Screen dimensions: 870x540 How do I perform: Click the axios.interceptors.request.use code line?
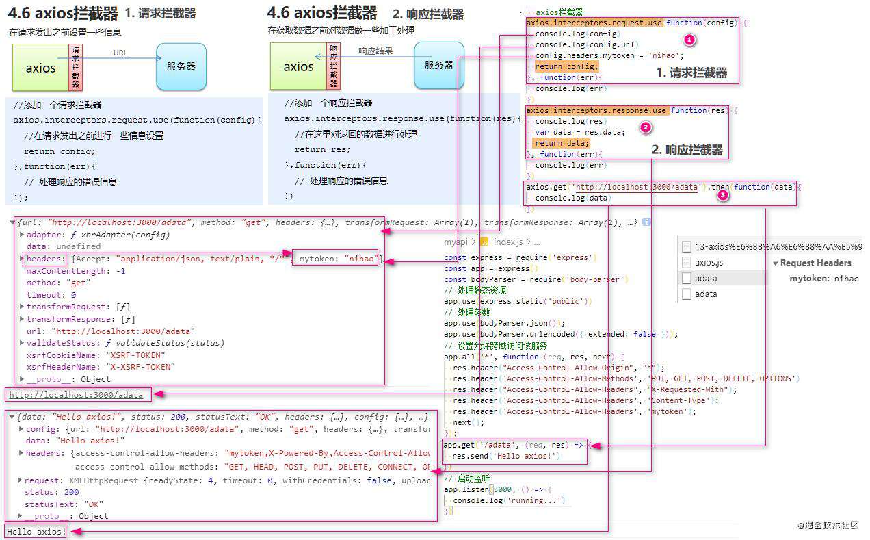click(x=636, y=23)
